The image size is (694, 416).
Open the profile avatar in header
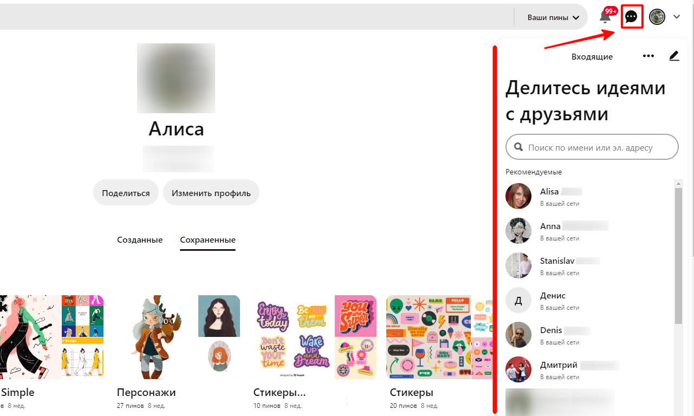[x=657, y=17]
